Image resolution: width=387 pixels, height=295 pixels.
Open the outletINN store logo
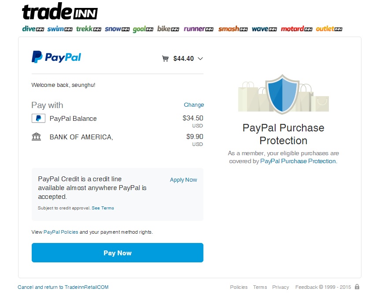pos(329,29)
